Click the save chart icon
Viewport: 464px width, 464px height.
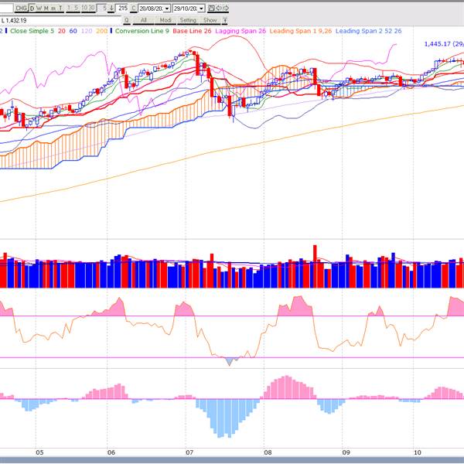pyautogui.click(x=211, y=9)
